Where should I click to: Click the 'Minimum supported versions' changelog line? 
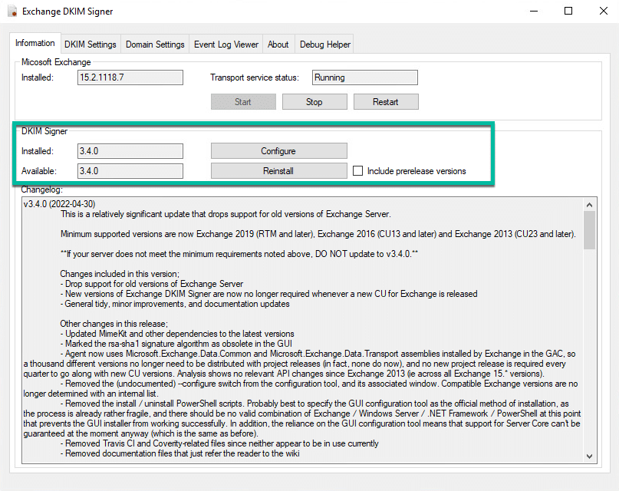318,234
